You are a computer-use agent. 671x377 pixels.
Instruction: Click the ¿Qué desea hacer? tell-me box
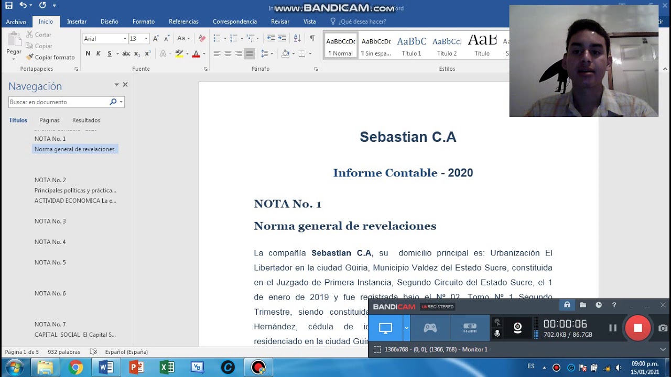point(358,21)
